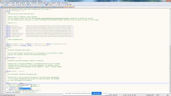Open the Plugins menu

click(x=59, y=3)
